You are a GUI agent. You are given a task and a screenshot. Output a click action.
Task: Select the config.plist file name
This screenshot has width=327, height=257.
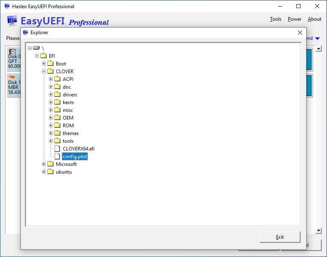[75, 157]
